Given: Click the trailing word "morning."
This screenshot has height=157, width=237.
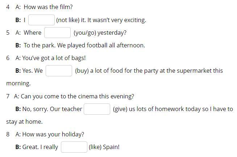Looking at the screenshot, I should click(x=18, y=83).
